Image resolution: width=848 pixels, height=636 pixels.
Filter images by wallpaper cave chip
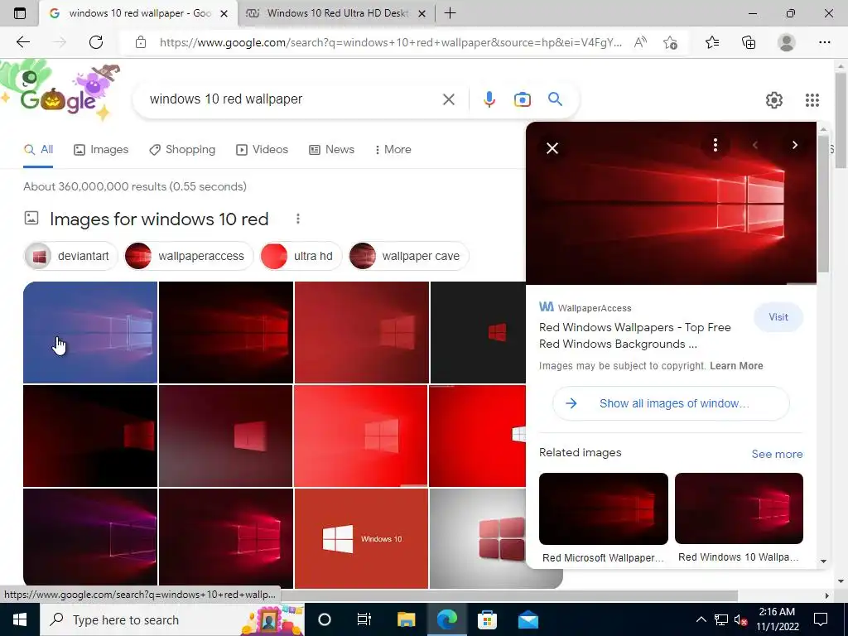click(408, 257)
